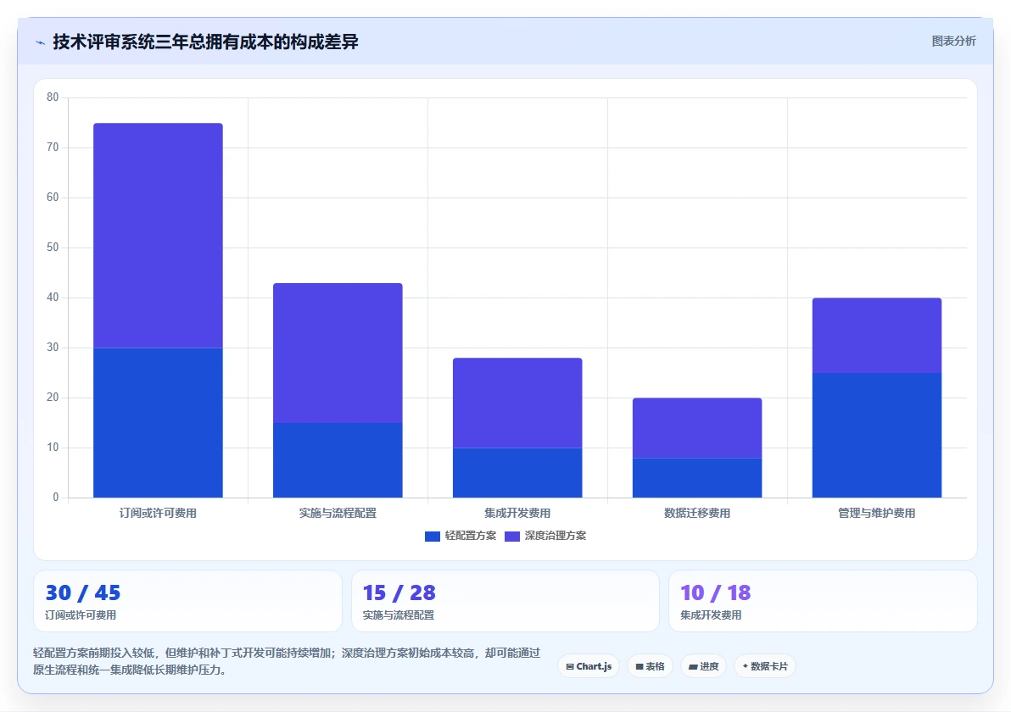Toggle the 轻配置方案 legend entry
The image size is (1011, 712).
pyautogui.click(x=461, y=536)
